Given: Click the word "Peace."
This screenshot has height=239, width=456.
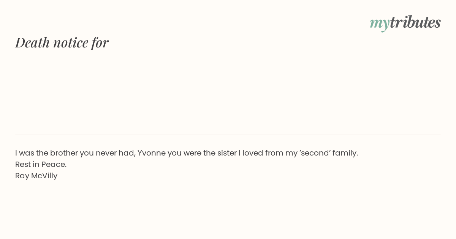Looking at the screenshot, I should [54, 164].
